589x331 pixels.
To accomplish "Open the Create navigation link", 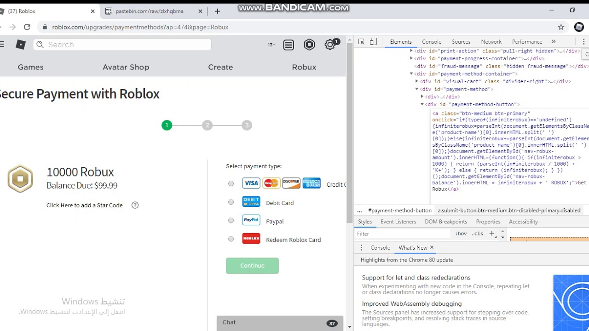I will pos(220,67).
